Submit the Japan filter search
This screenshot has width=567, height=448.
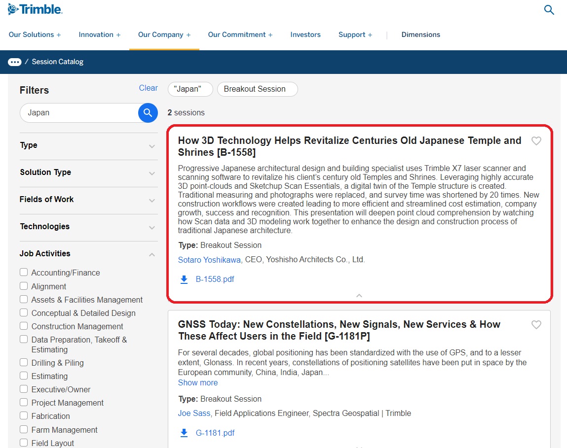148,113
